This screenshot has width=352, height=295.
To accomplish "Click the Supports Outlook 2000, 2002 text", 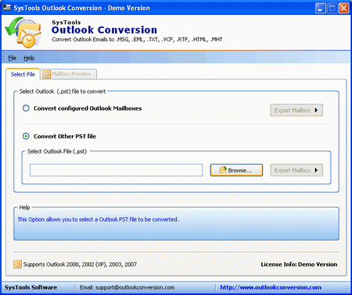I will pyautogui.click(x=80, y=265).
